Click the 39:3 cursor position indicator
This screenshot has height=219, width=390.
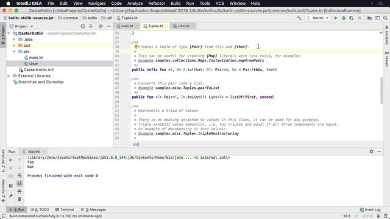(x=347, y=216)
